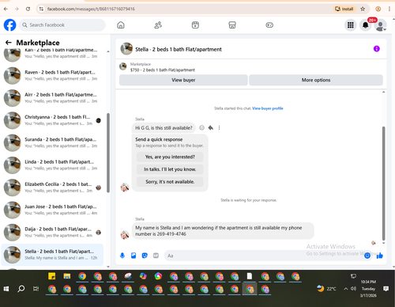Open the notifications bell

point(366,25)
